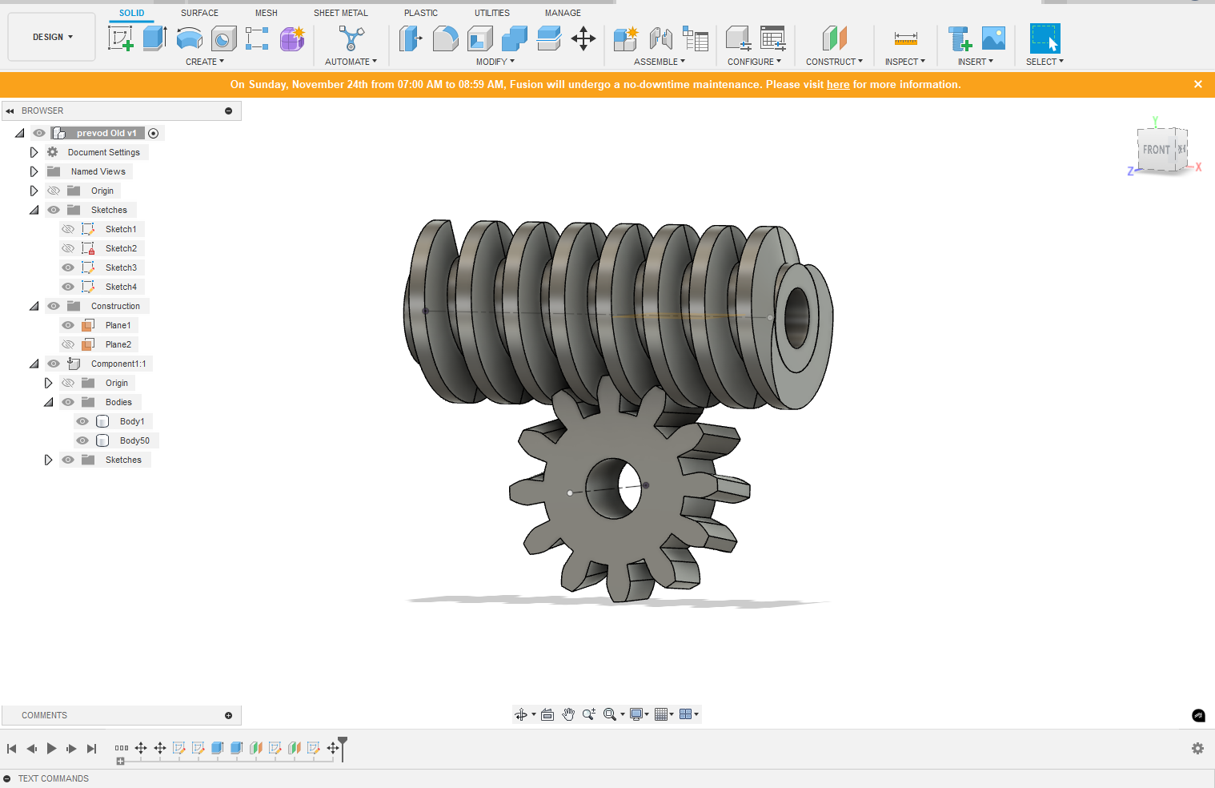Switch to the SHEET METAL tab

pos(340,13)
